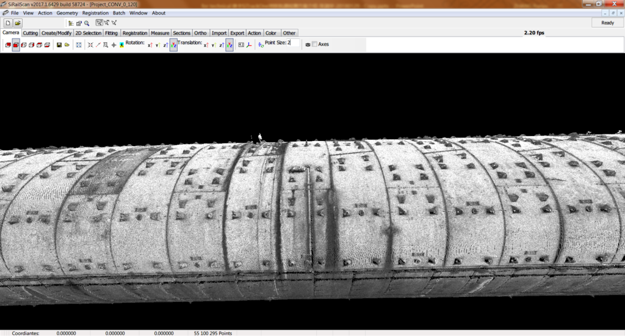Click the crosshair target icon
625x336 pixels.
(114, 45)
